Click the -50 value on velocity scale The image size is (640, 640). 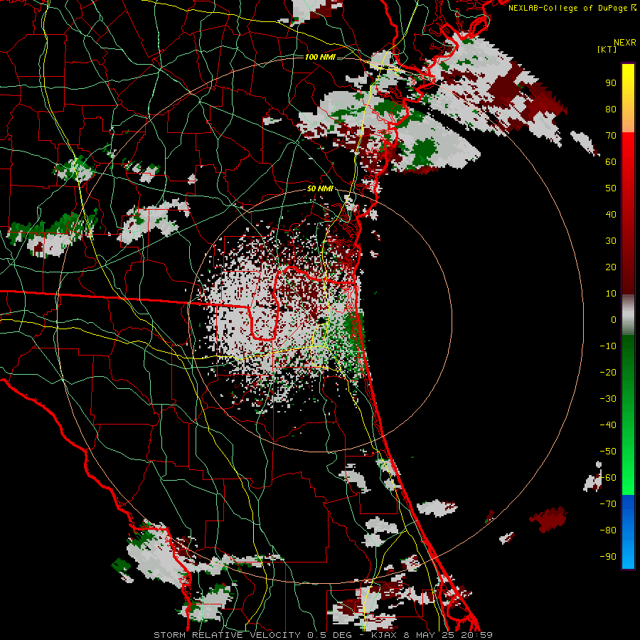click(x=608, y=452)
